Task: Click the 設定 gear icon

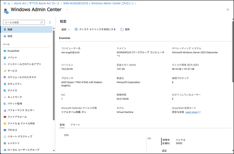Action: [x=5, y=36]
